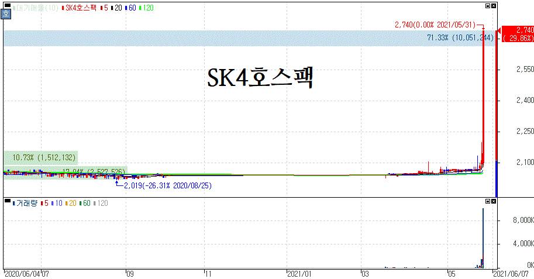Image resolution: width=534 pixels, height=279 pixels.
Task: Click the red current price tag 2,740
Action: point(517,34)
